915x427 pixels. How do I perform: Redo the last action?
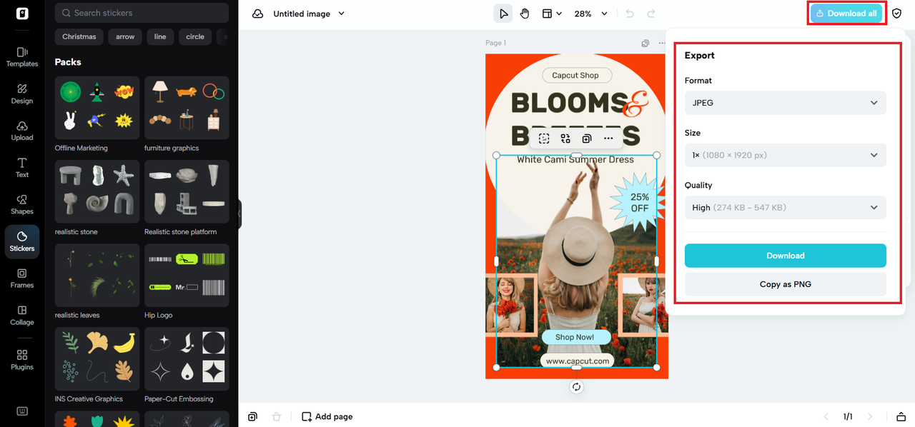point(651,14)
